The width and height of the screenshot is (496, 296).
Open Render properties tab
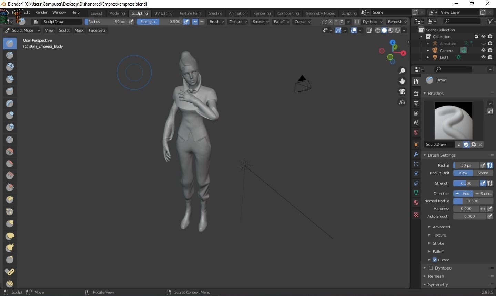tap(416, 94)
